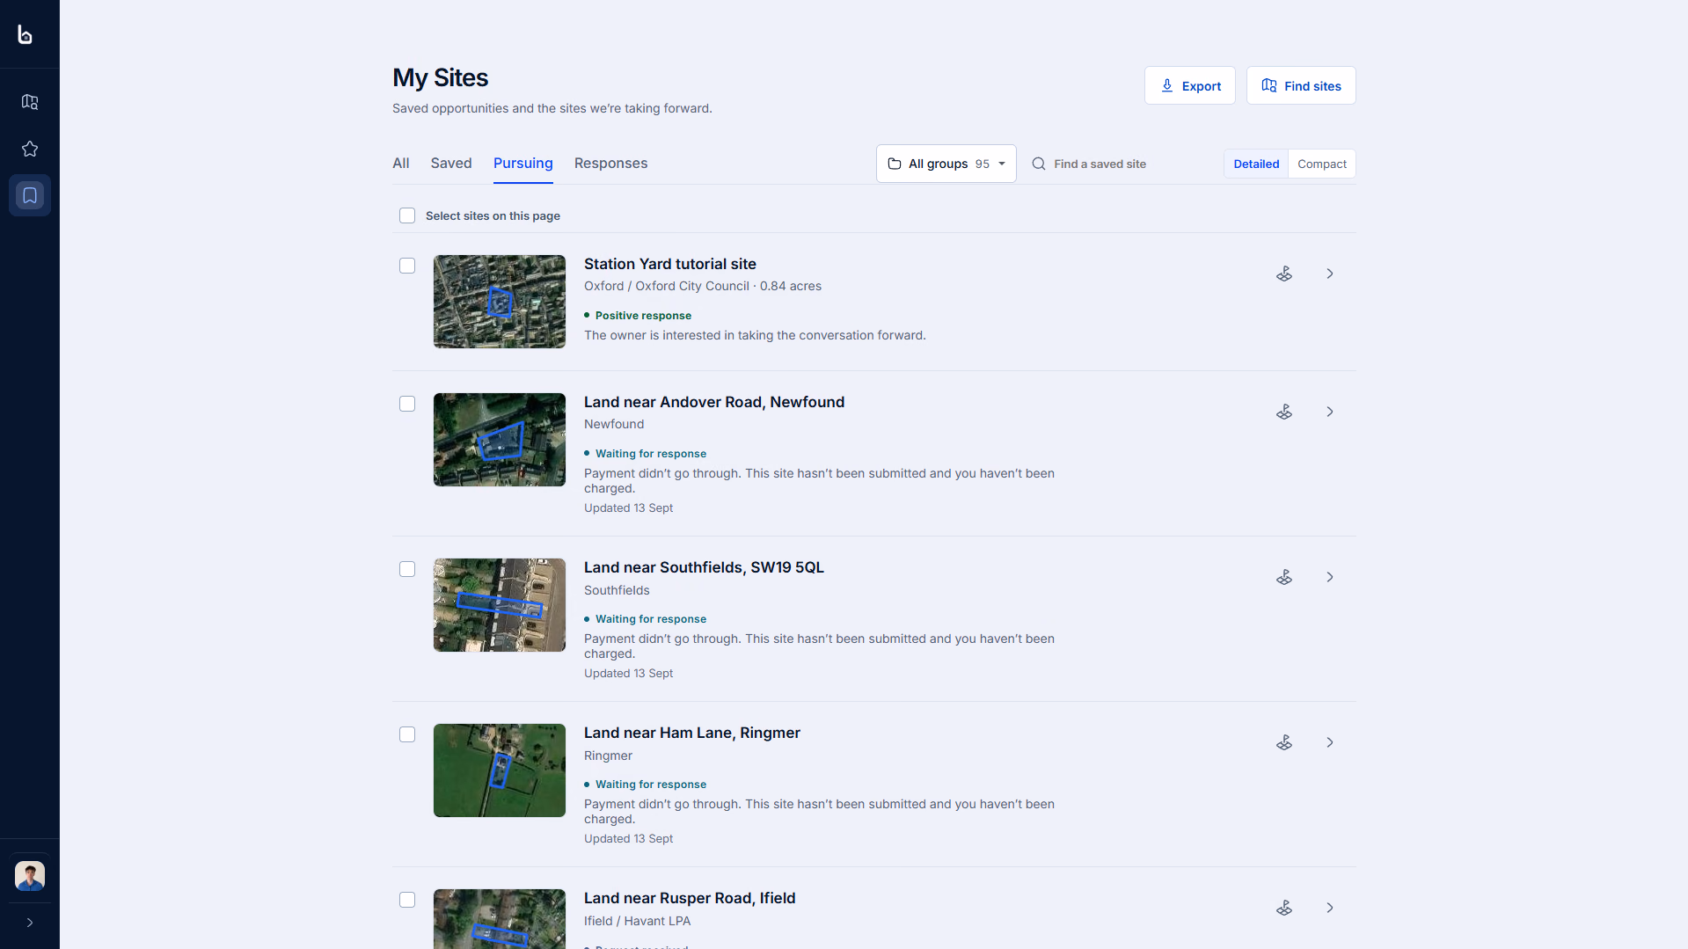Click the app logo in the sidebar
This screenshot has width=1688, height=949.
point(26,34)
